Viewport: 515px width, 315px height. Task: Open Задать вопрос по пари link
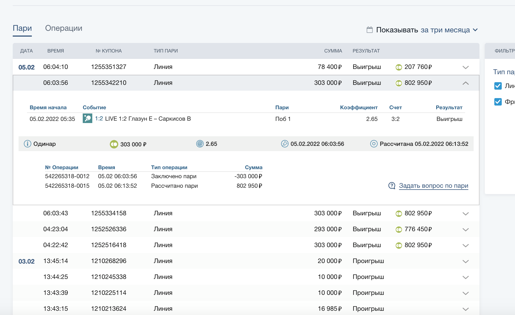click(433, 186)
